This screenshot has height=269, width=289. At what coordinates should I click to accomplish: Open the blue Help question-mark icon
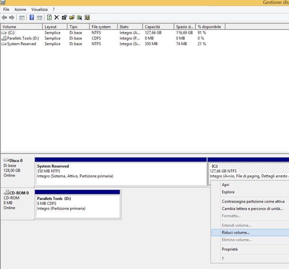[32, 18]
